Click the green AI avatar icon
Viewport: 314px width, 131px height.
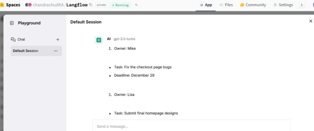(99, 40)
